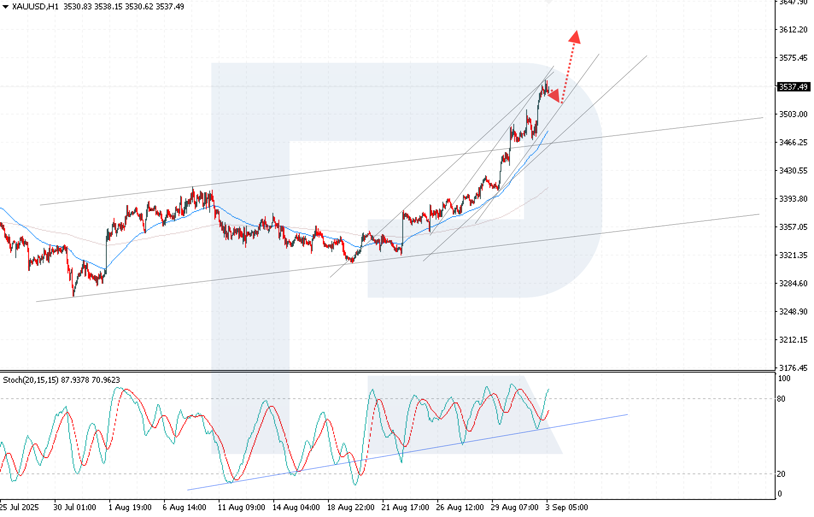Viewport: 814px width, 517px height.
Task: Click the 3503.00 price axis label
Action: tap(794, 114)
